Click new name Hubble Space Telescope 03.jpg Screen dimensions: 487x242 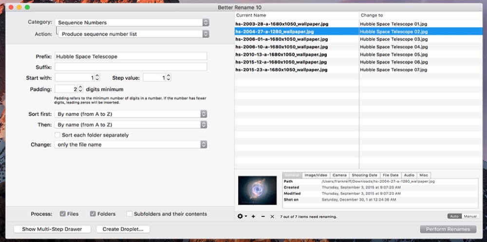(394, 39)
